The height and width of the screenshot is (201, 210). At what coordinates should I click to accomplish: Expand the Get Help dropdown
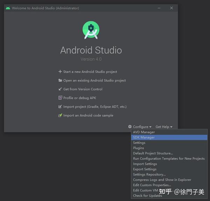(x=164, y=127)
